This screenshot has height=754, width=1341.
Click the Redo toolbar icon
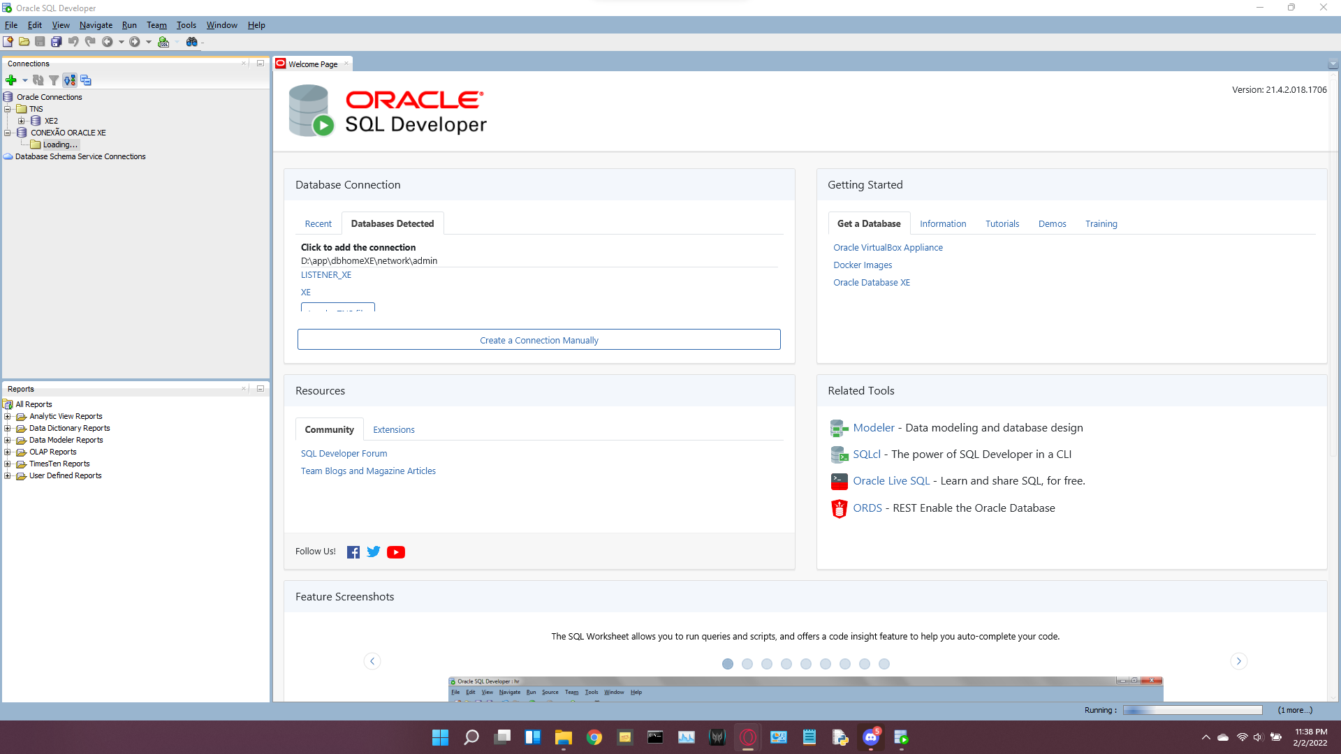tap(90, 42)
